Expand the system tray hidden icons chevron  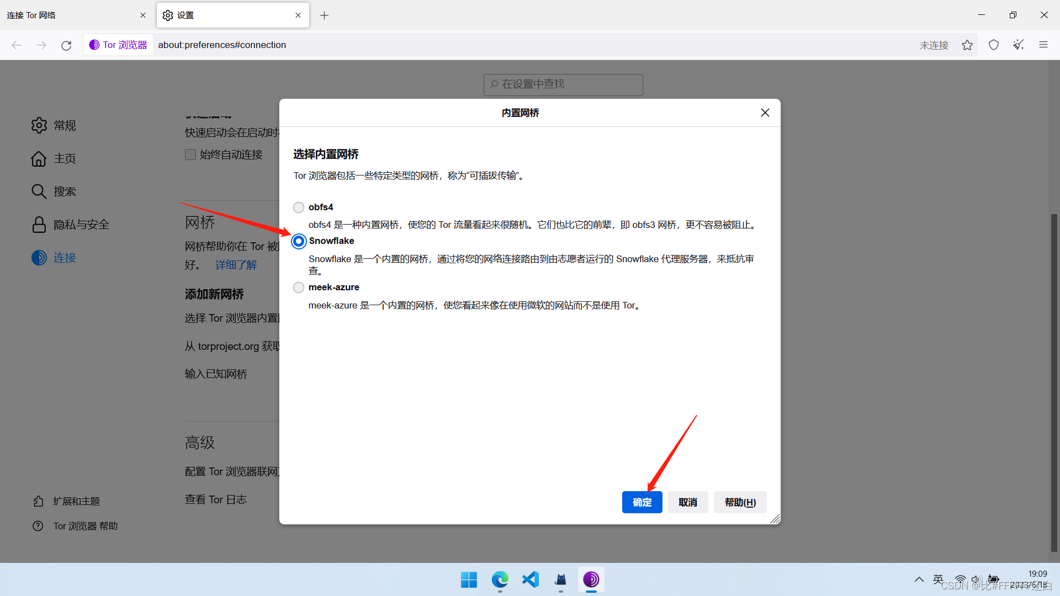tap(919, 579)
